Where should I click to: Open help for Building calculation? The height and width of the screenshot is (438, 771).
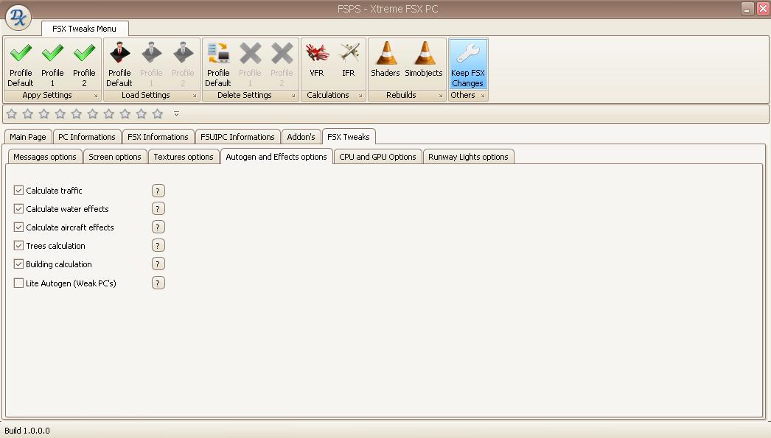click(x=158, y=264)
